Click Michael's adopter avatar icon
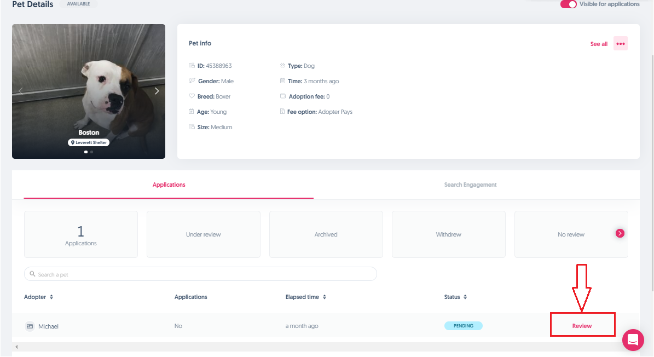The height and width of the screenshot is (357, 654). click(x=30, y=326)
